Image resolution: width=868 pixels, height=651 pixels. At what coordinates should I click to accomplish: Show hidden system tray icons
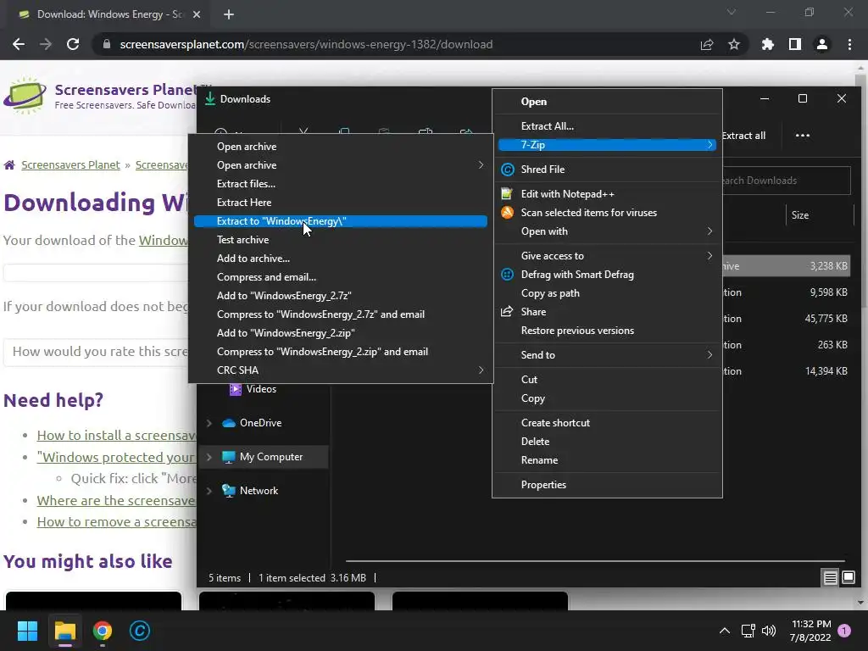pyautogui.click(x=724, y=631)
